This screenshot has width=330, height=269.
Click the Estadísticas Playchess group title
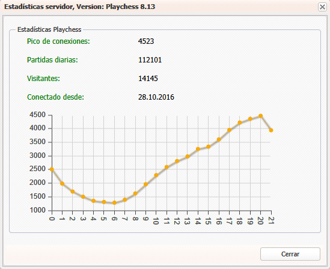pyautogui.click(x=49, y=29)
